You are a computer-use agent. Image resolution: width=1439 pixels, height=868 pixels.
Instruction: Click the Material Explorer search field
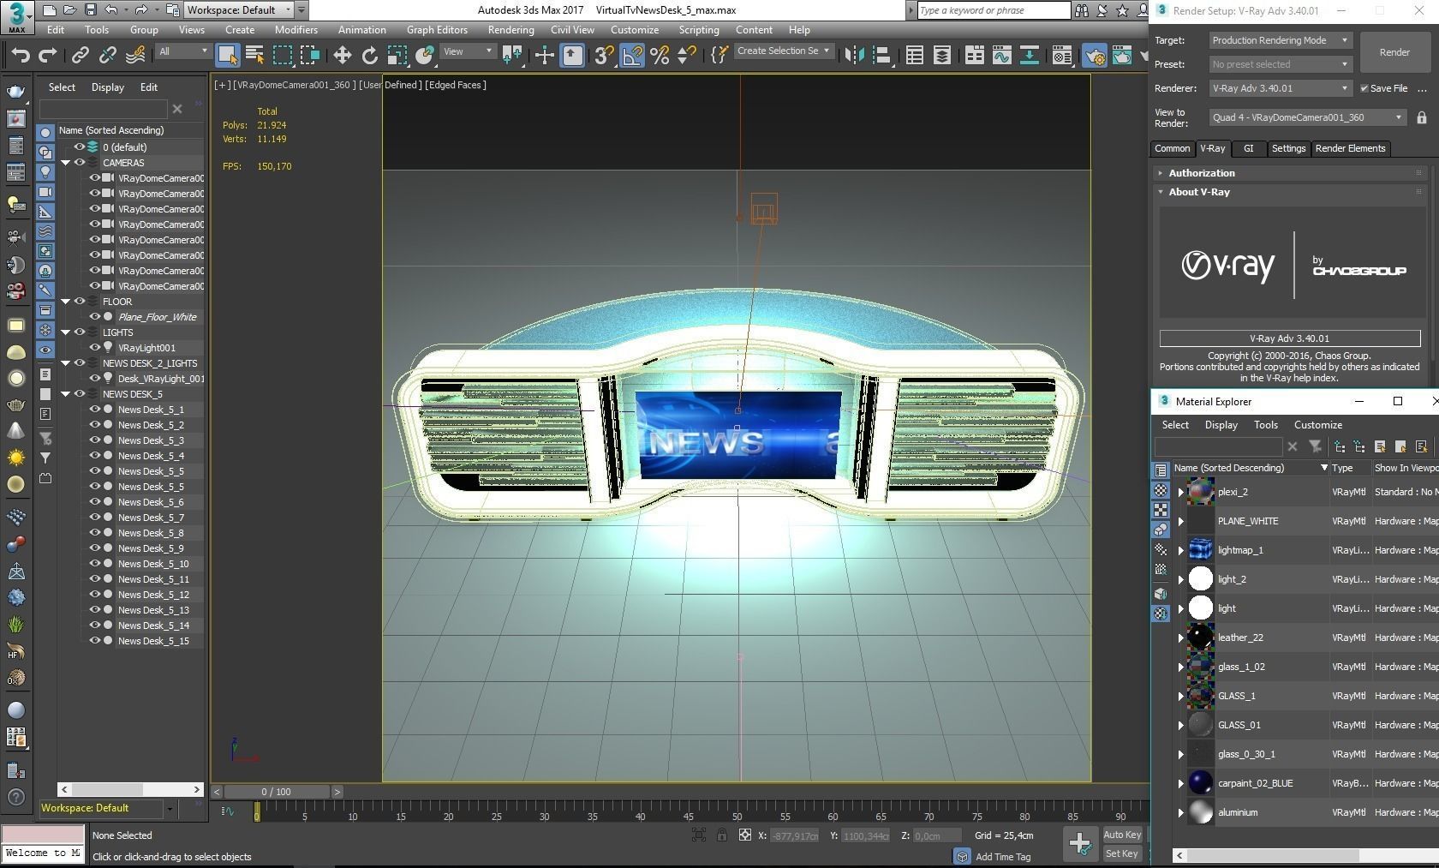click(1218, 446)
